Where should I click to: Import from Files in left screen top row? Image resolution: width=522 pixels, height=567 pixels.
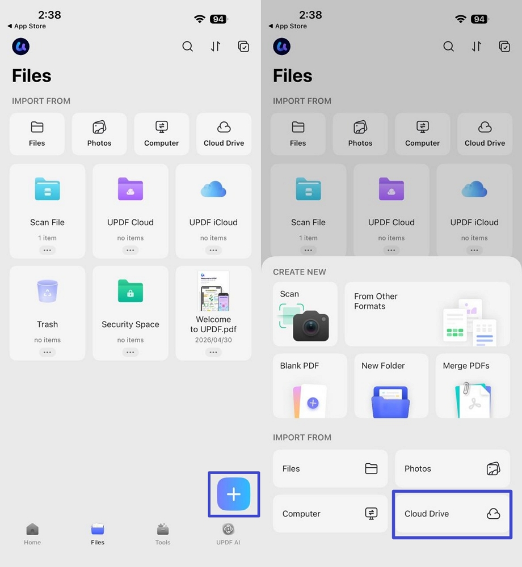pyautogui.click(x=37, y=134)
